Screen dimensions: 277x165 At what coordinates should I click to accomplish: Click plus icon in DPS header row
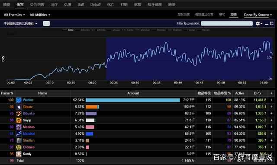[x=271, y=93]
